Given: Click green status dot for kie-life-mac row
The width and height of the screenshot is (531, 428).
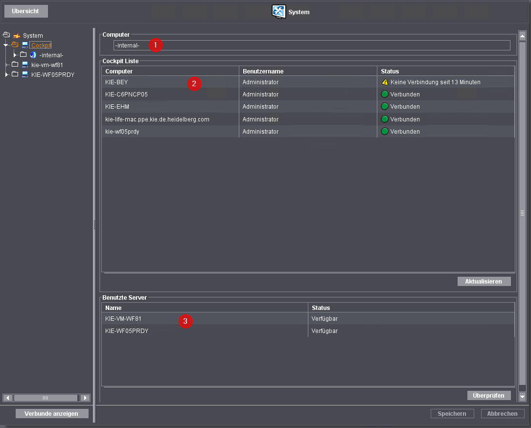Looking at the screenshot, I should click(384, 119).
